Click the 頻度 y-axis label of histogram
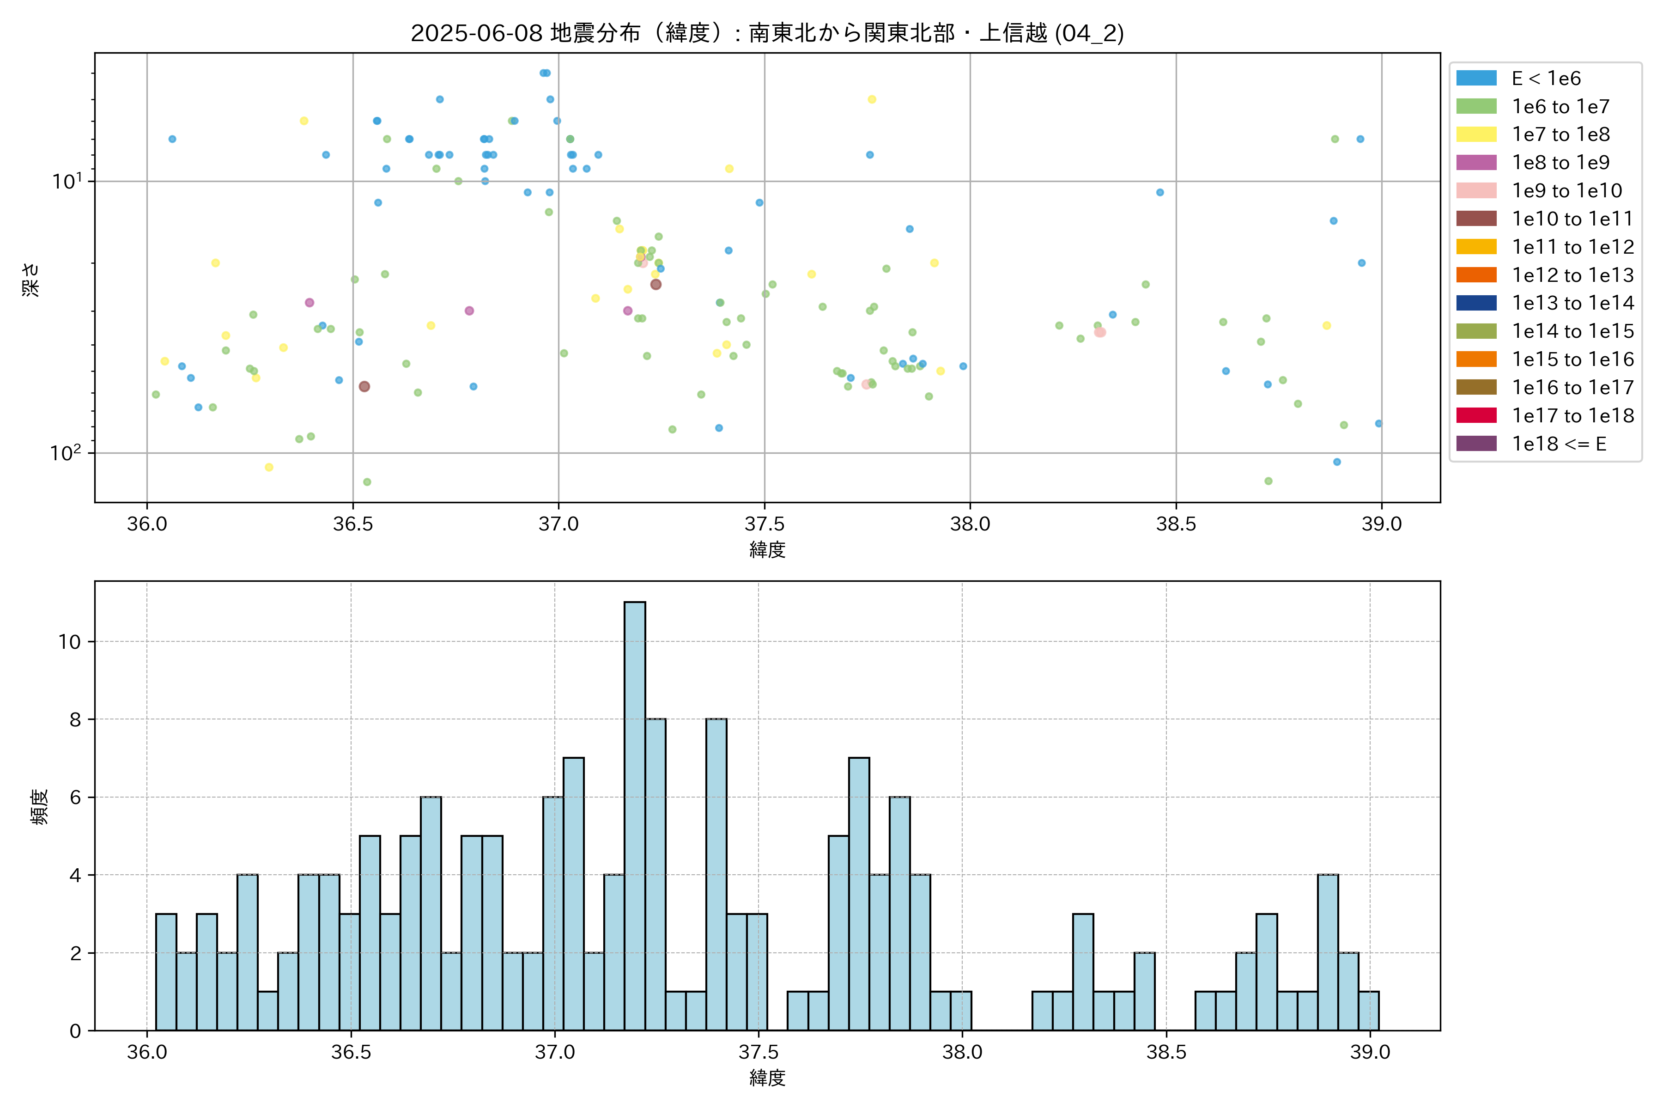 point(40,806)
